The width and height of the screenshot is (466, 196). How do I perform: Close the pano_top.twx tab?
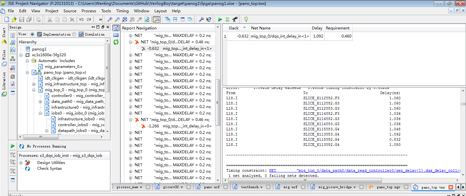pos(450,187)
